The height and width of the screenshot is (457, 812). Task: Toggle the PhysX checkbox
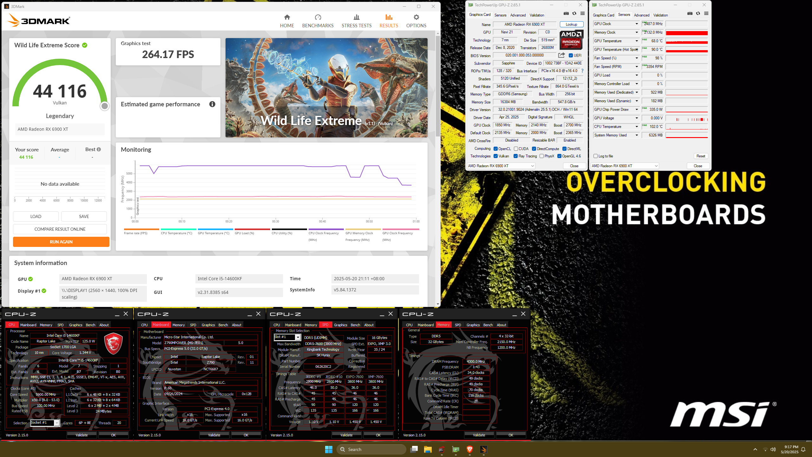coord(542,156)
